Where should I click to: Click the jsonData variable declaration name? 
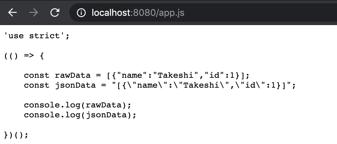coord(75,85)
